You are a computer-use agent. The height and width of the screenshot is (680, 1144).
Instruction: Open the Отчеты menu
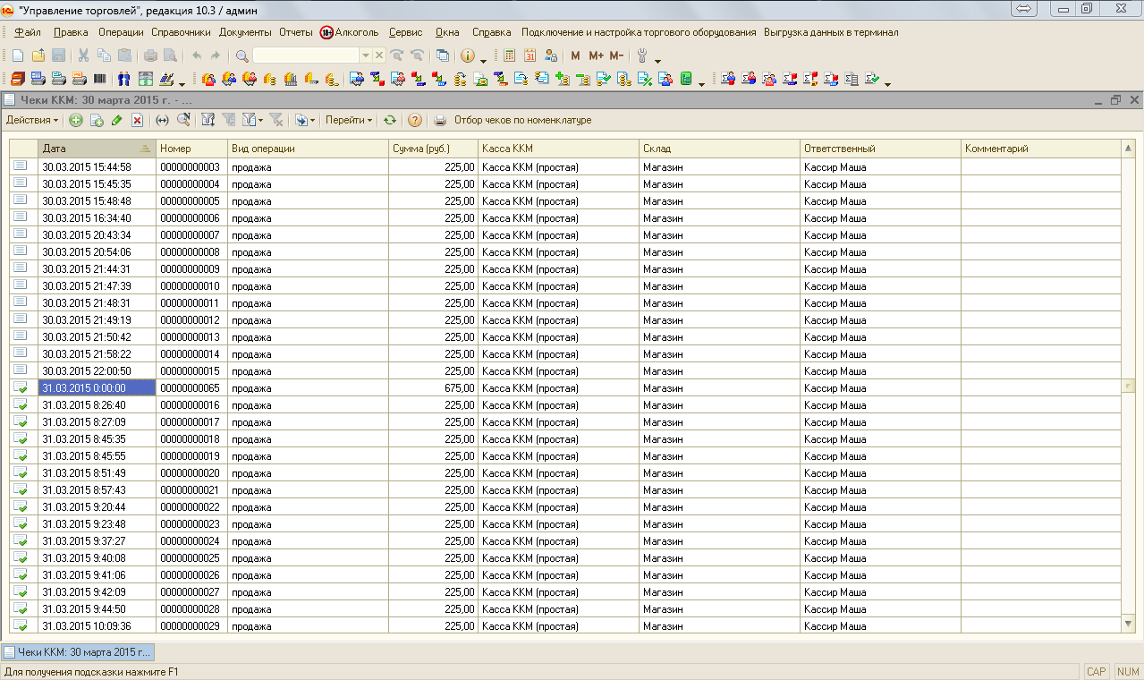[x=295, y=32]
